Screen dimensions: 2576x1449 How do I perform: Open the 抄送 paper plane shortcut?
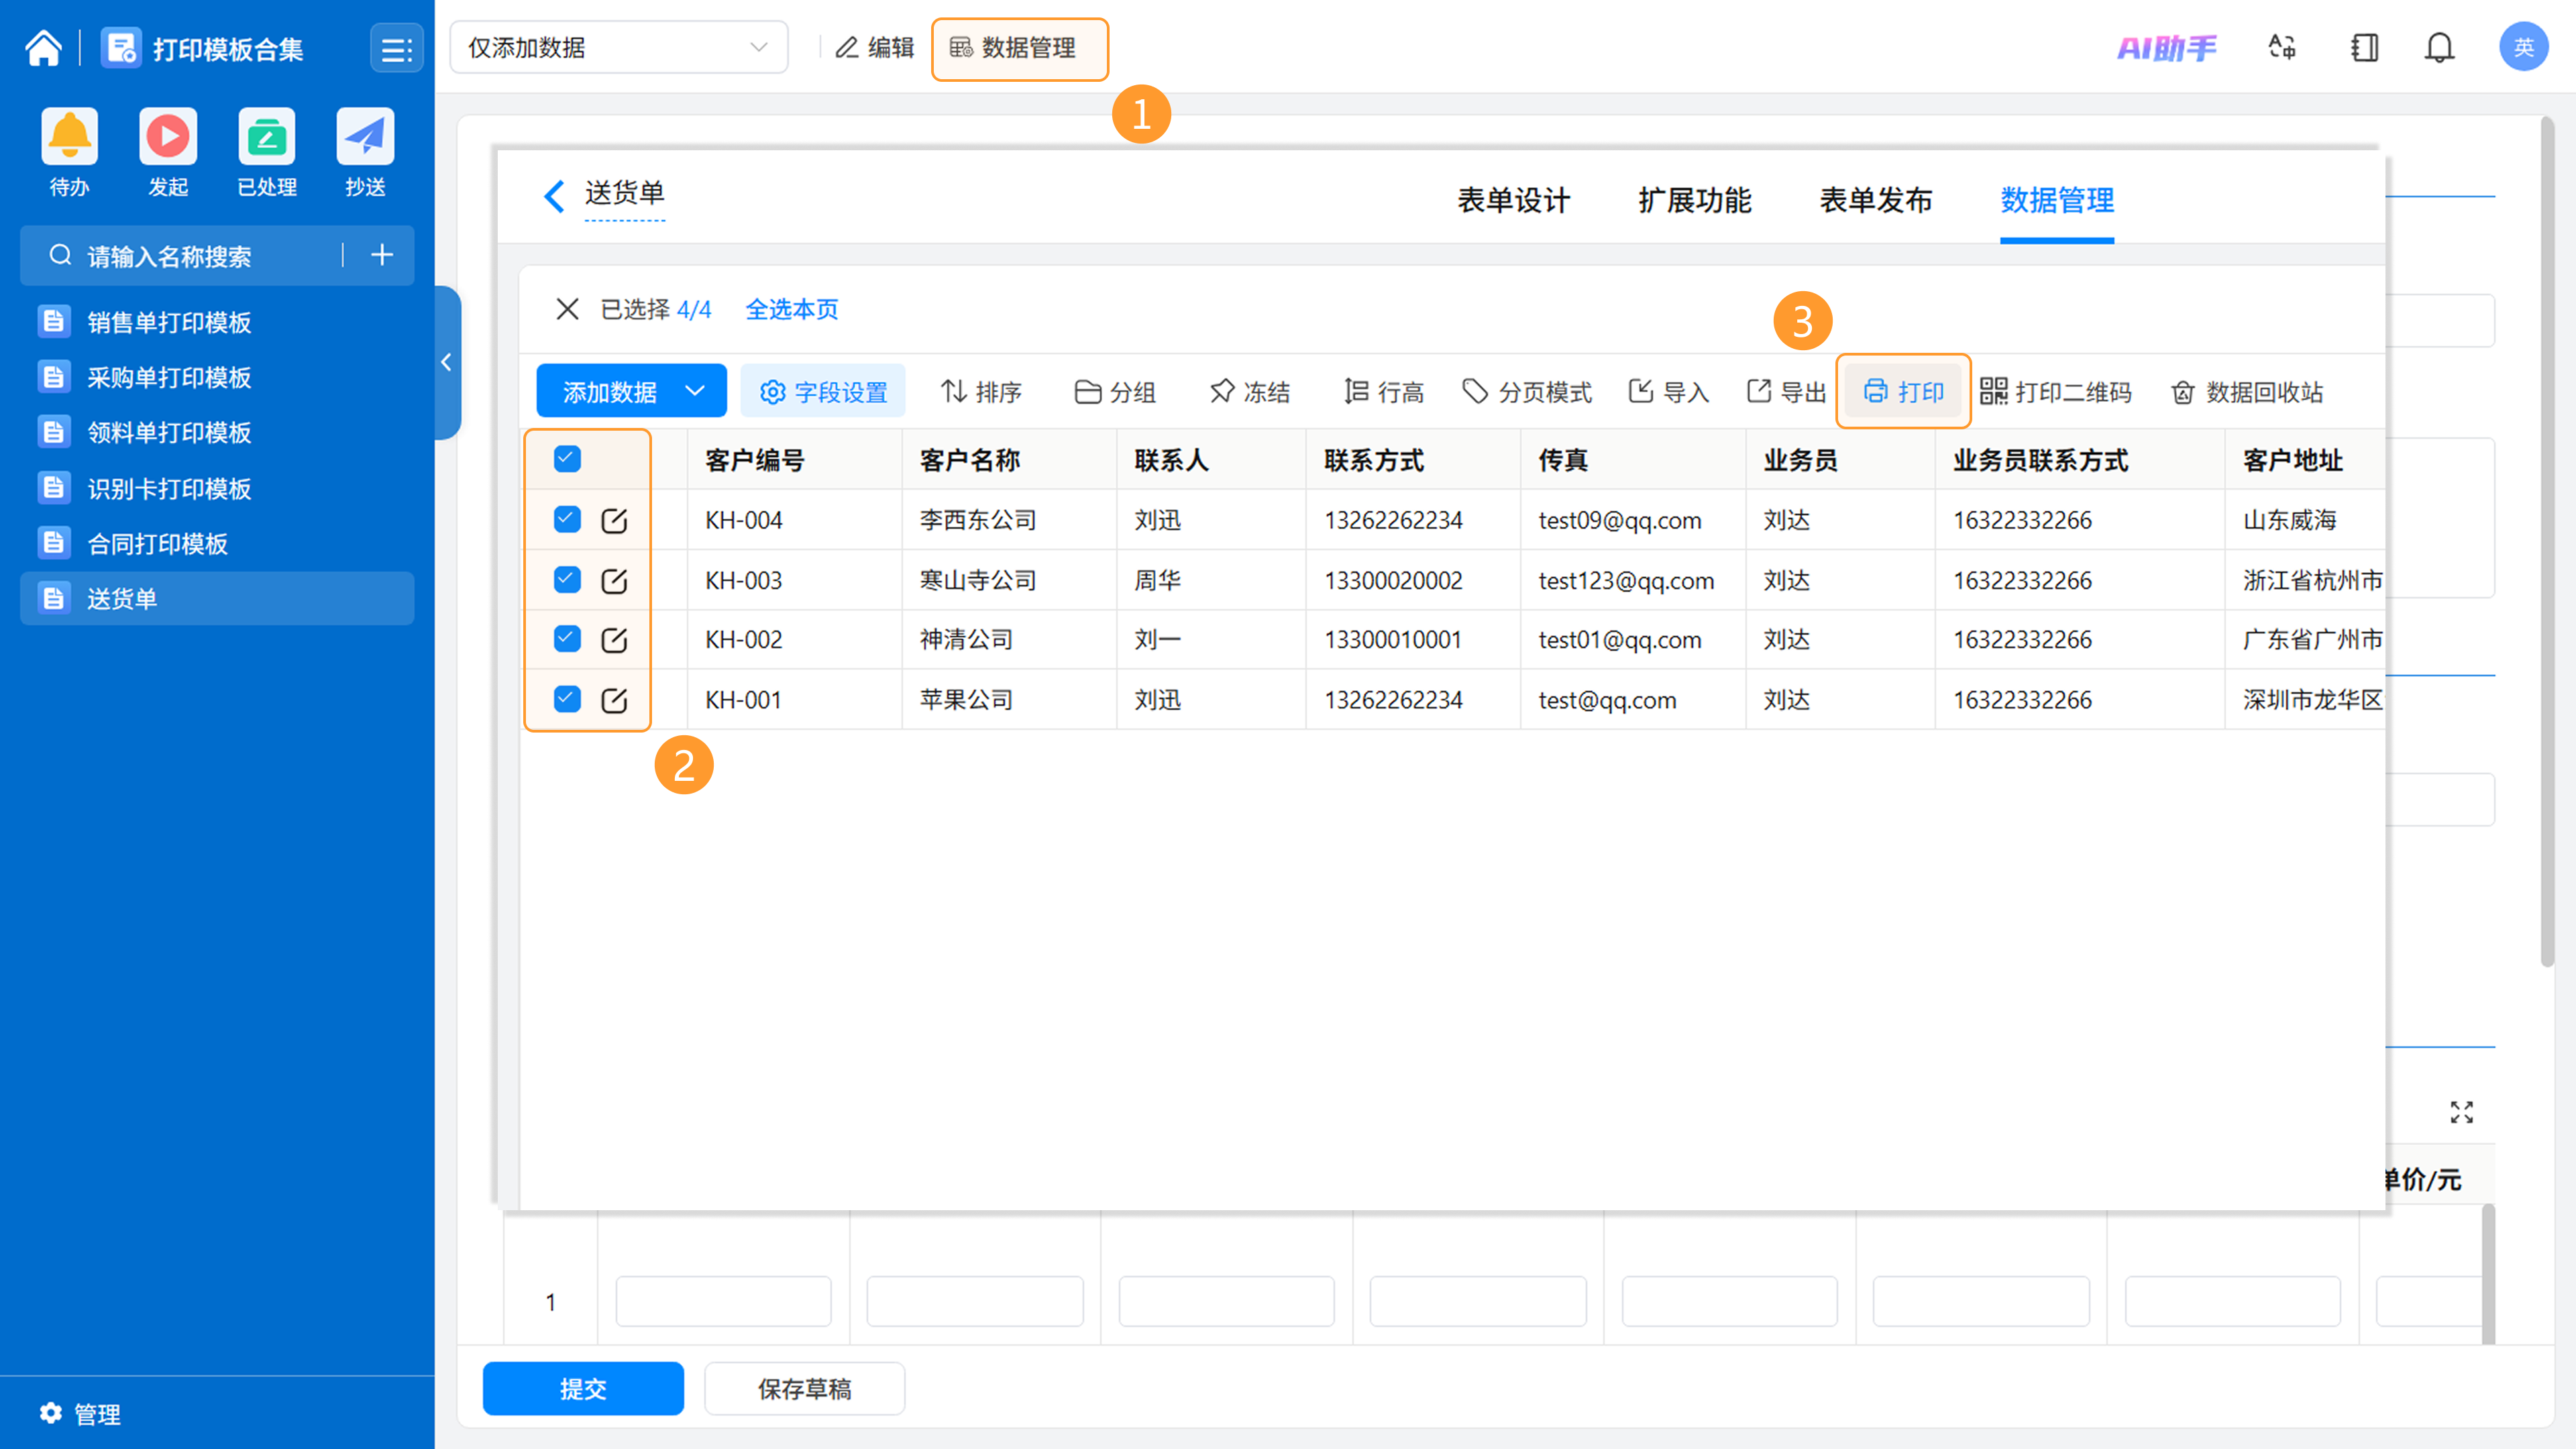(365, 152)
